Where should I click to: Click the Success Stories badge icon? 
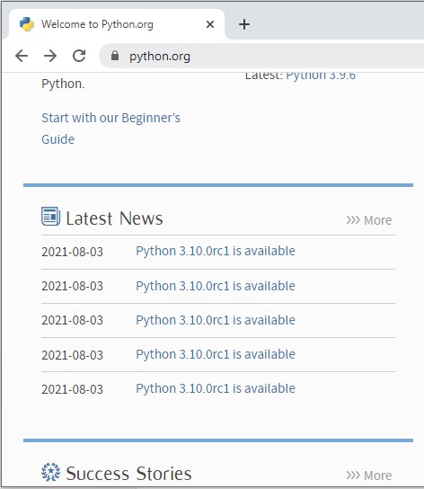coord(51,472)
